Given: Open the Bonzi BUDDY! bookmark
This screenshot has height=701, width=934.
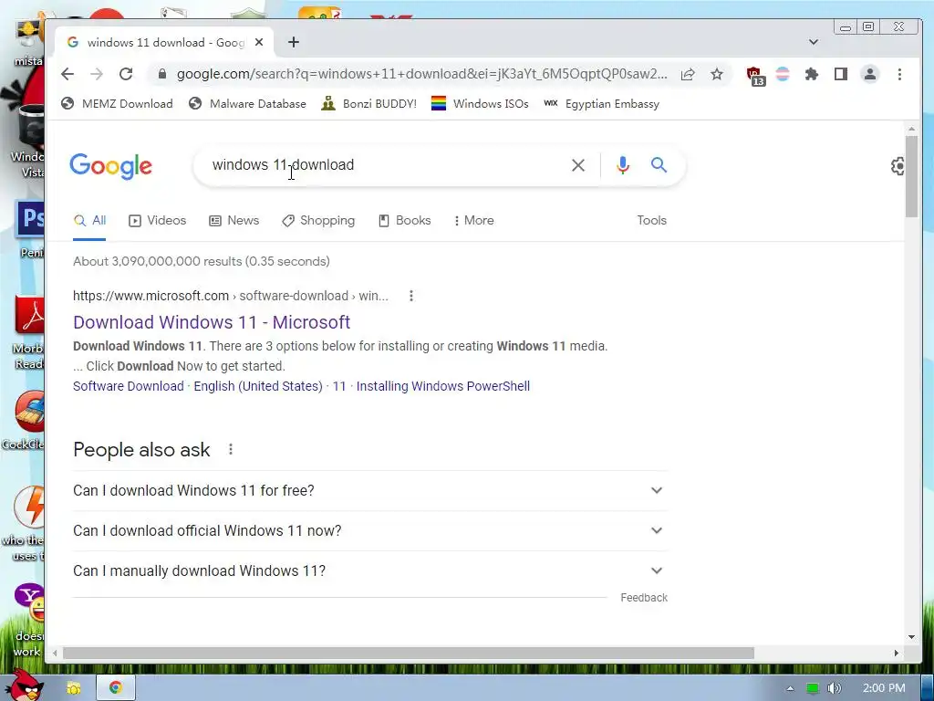Looking at the screenshot, I should 368,104.
